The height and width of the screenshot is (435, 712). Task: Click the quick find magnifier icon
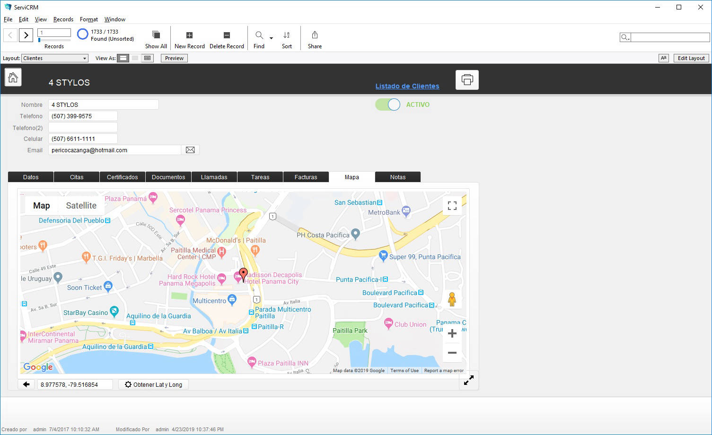click(625, 37)
